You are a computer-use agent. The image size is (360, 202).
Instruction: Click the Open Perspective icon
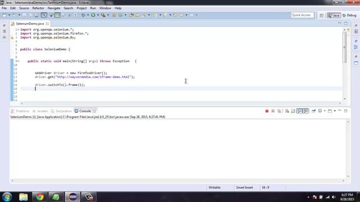322,15
